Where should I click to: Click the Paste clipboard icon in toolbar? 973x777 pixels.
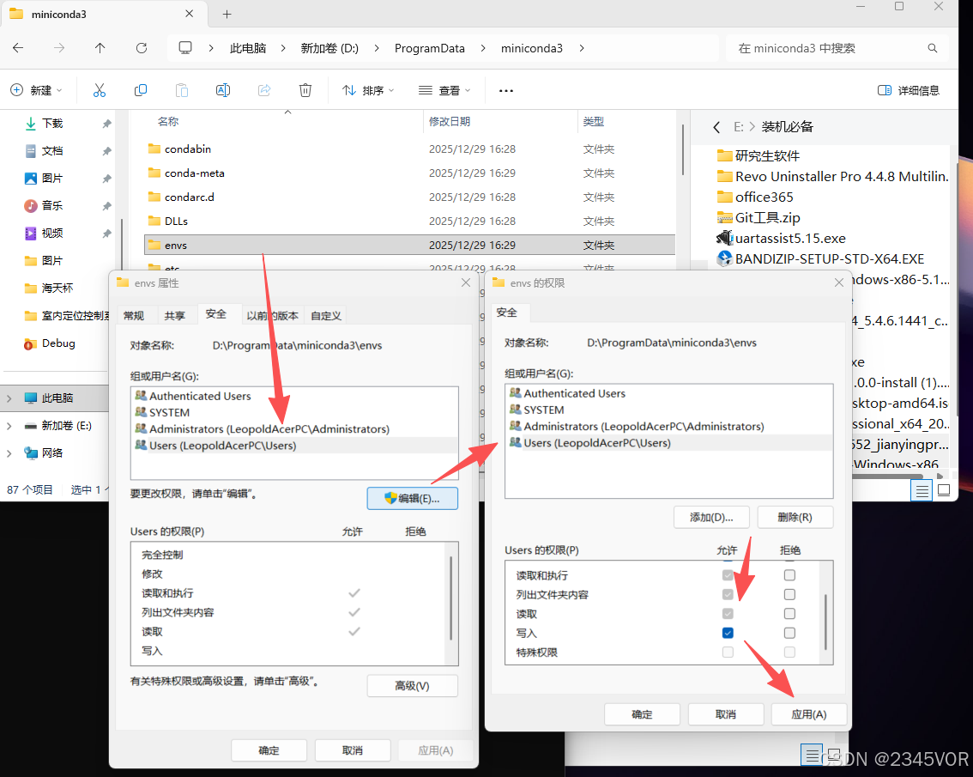tap(182, 91)
